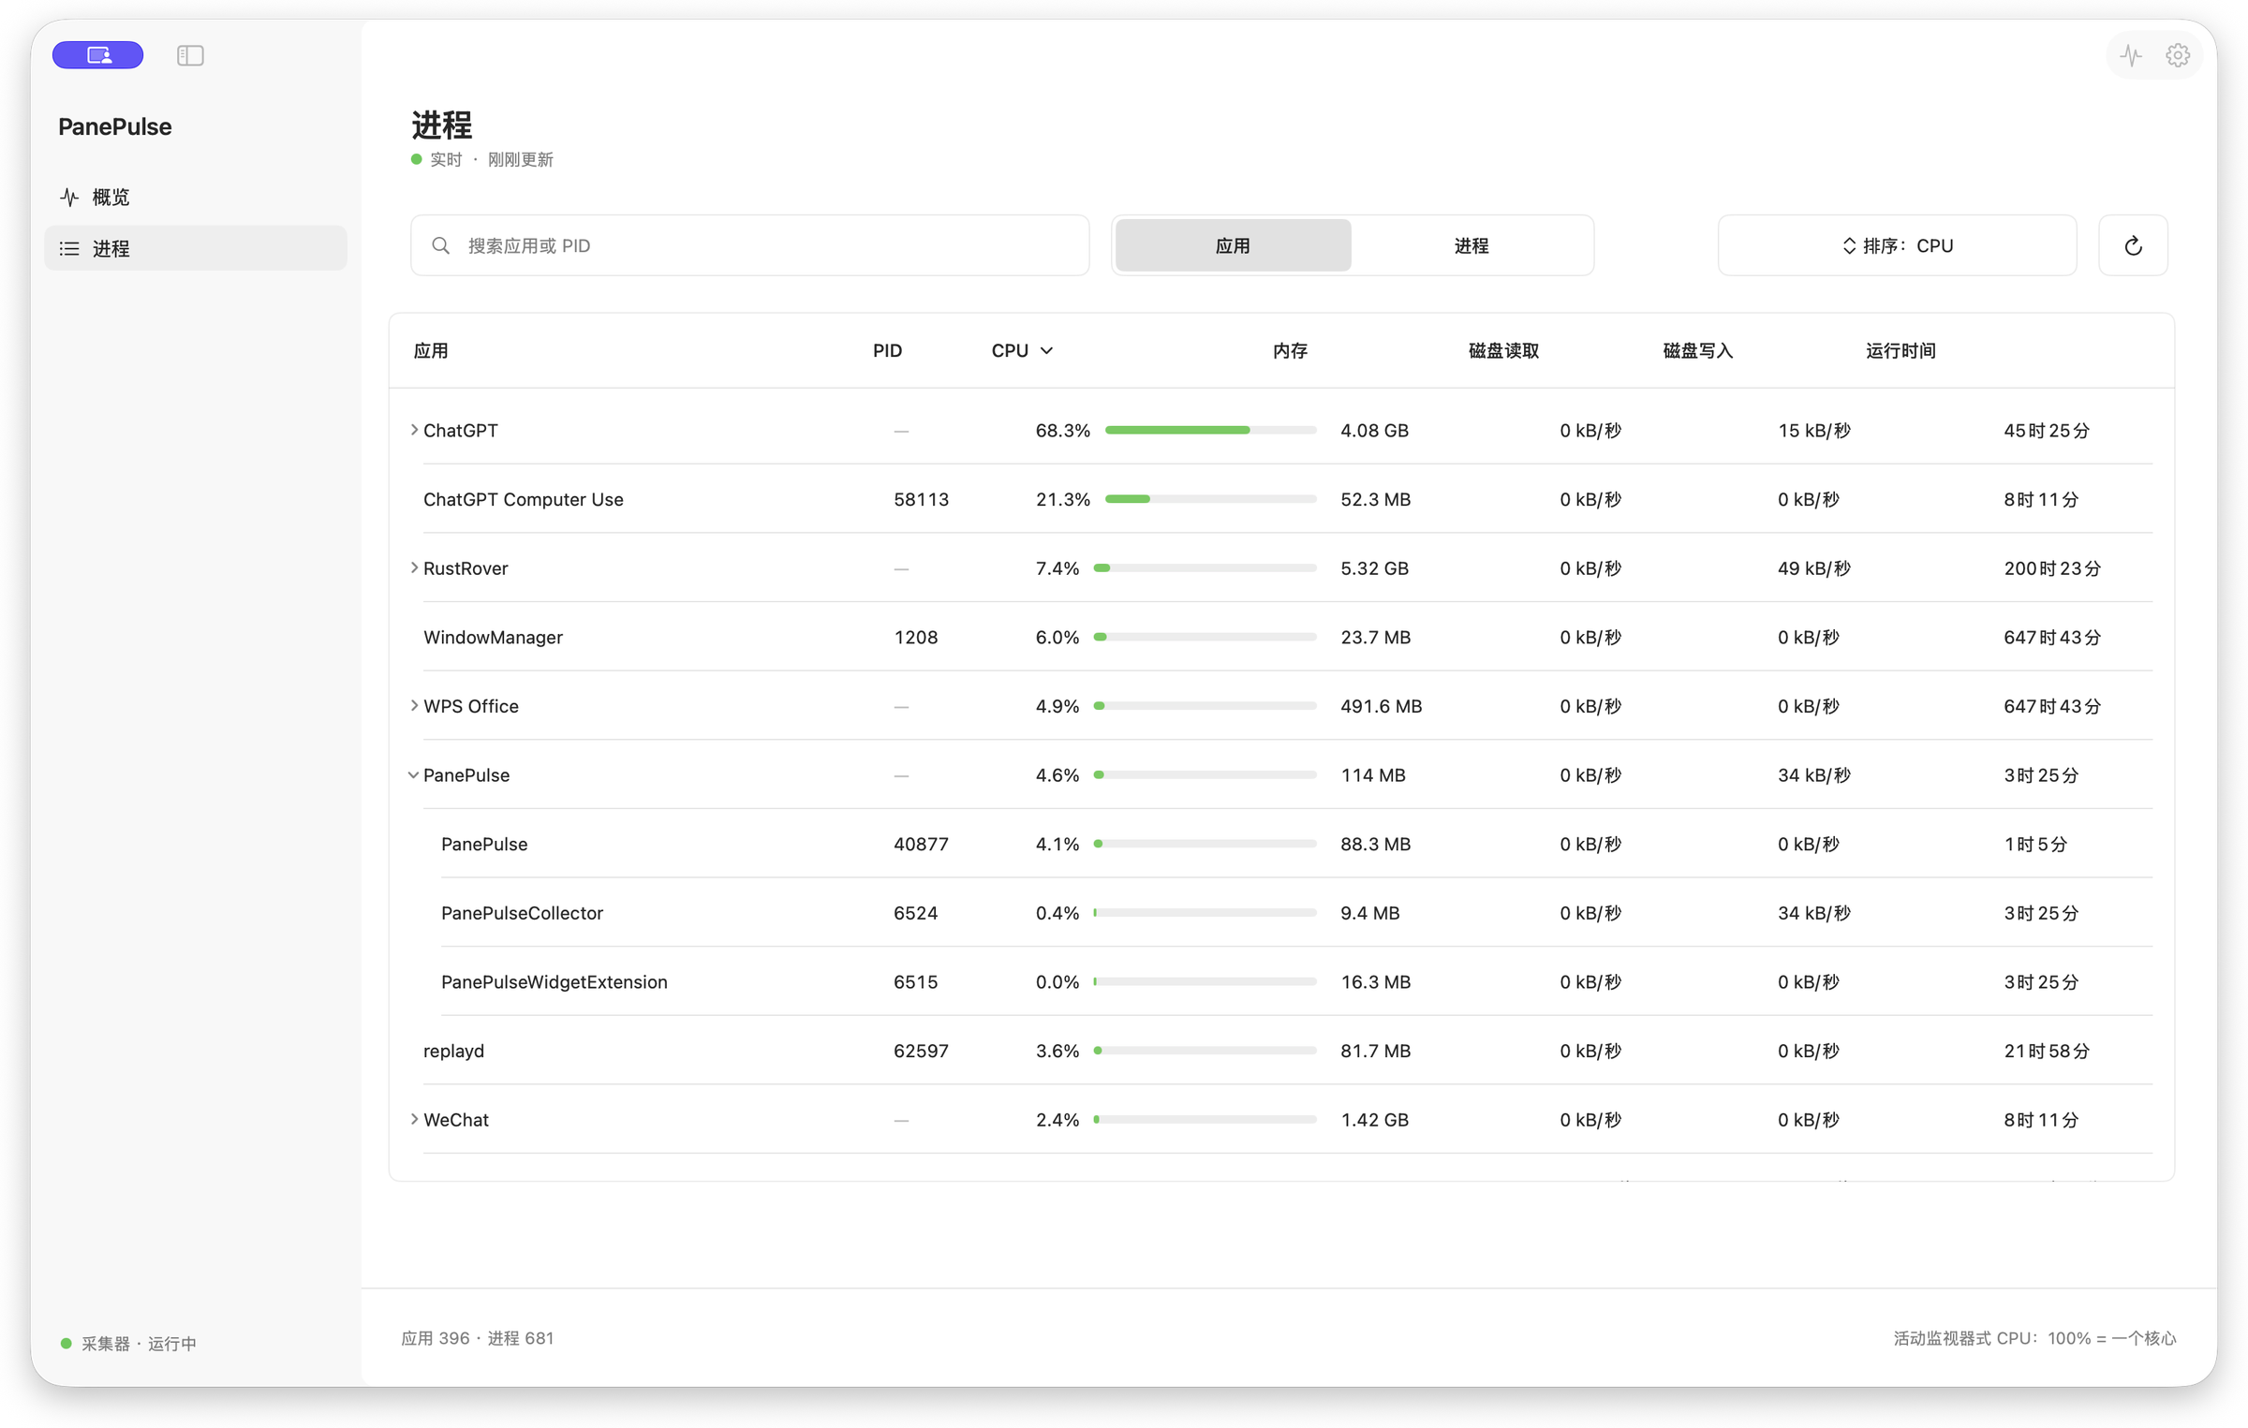2248x1428 pixels.
Task: Sort by the 磁盘读取 column header
Action: pos(1503,350)
